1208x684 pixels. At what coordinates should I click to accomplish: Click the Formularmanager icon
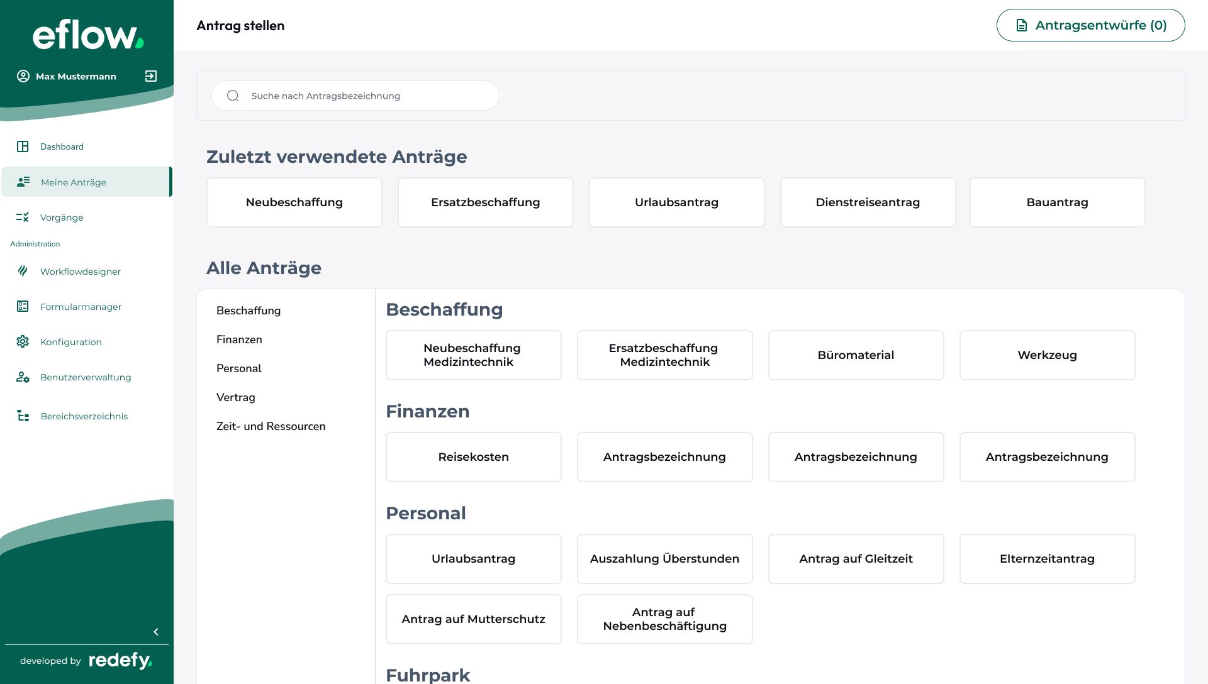click(x=23, y=306)
